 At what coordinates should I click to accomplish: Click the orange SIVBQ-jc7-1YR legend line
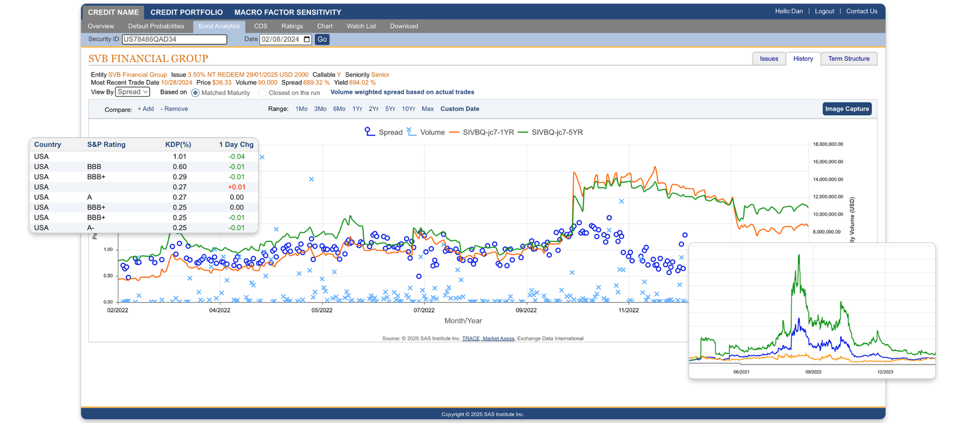point(454,132)
